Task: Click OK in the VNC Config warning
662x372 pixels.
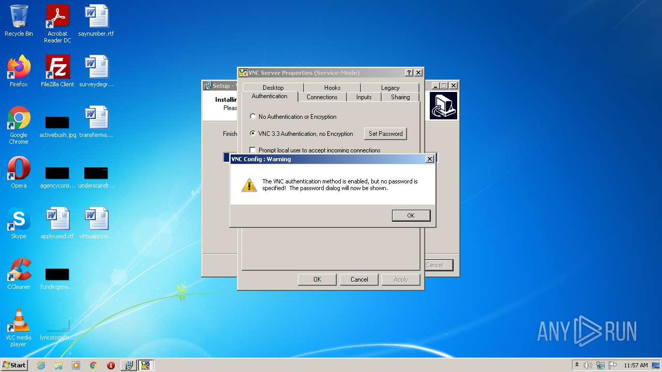Action: [x=411, y=215]
